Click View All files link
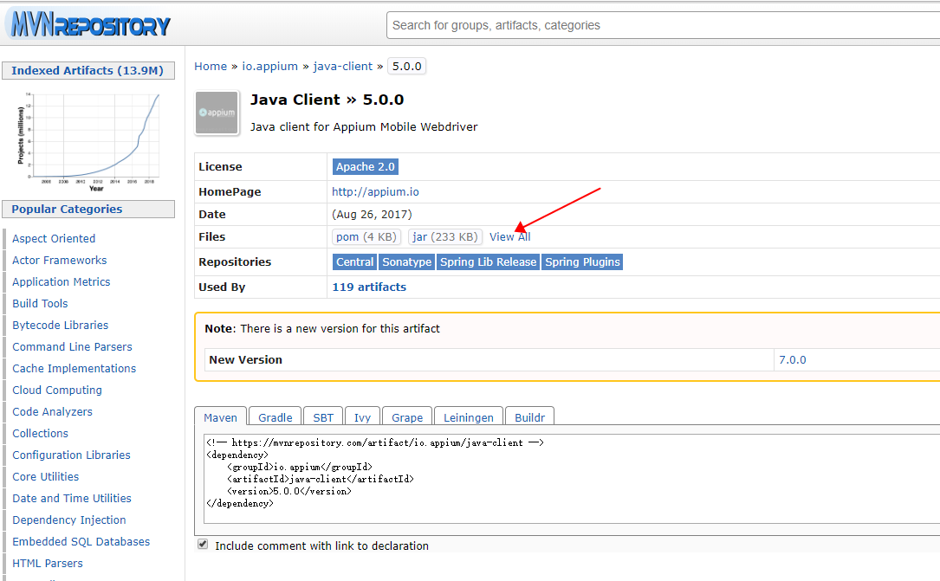Viewport: 940px width, 581px height. point(509,236)
